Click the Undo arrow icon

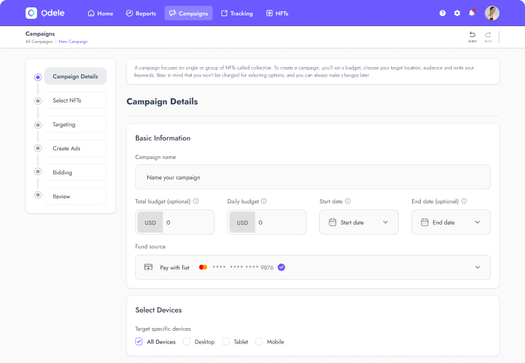473,35
